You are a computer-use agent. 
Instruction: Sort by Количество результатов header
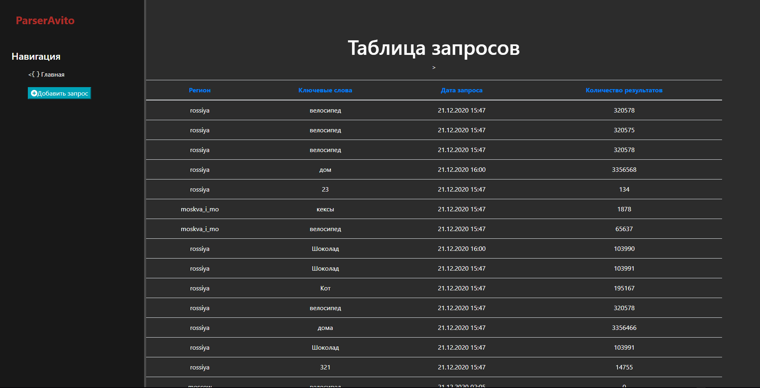pos(624,90)
